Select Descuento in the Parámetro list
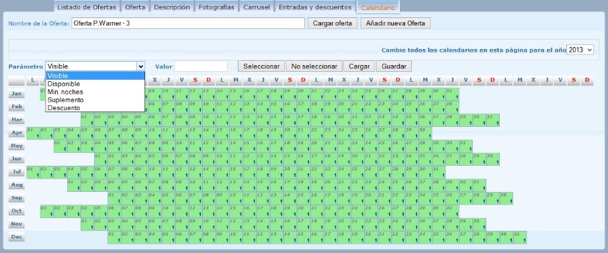Image resolution: width=608 pixels, height=253 pixels. coord(95,107)
